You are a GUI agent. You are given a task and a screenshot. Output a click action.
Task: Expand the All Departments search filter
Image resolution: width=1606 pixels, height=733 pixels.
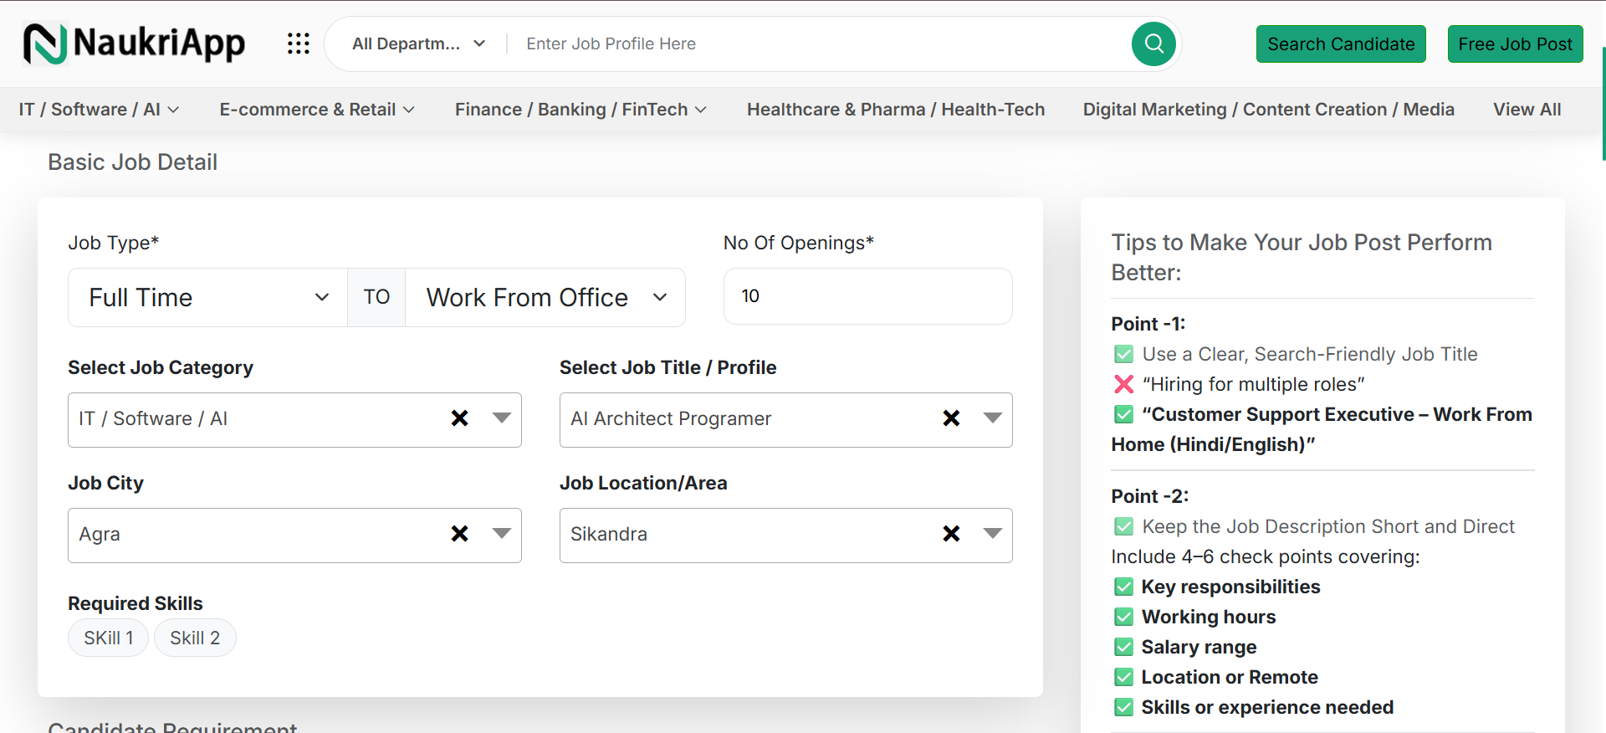(418, 44)
